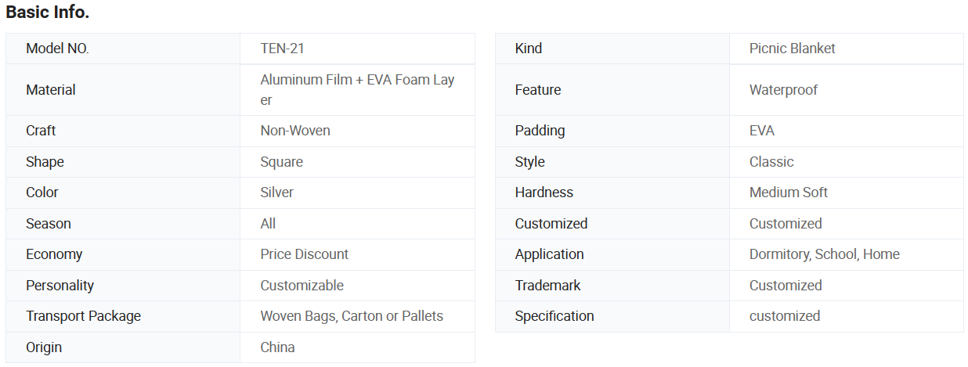Select the Dormitory, School, Home application value
The image size is (968, 367).
(824, 254)
